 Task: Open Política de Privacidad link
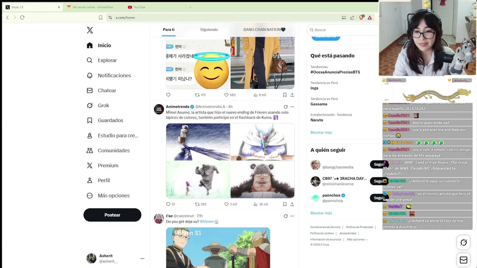coord(359,227)
